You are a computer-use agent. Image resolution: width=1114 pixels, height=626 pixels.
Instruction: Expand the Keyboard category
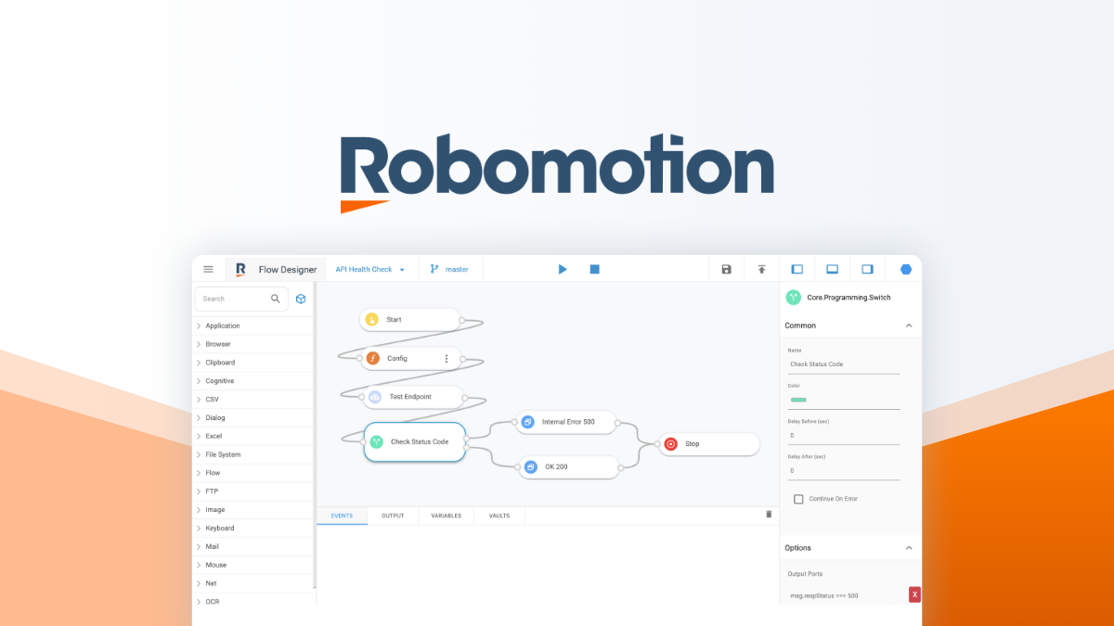tap(253, 528)
